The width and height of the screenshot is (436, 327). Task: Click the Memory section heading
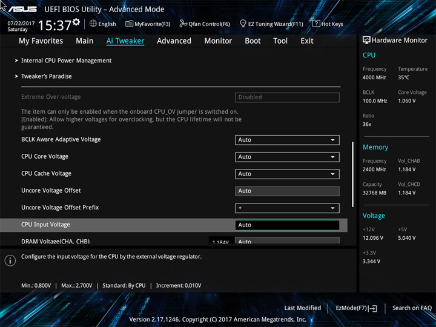click(375, 147)
